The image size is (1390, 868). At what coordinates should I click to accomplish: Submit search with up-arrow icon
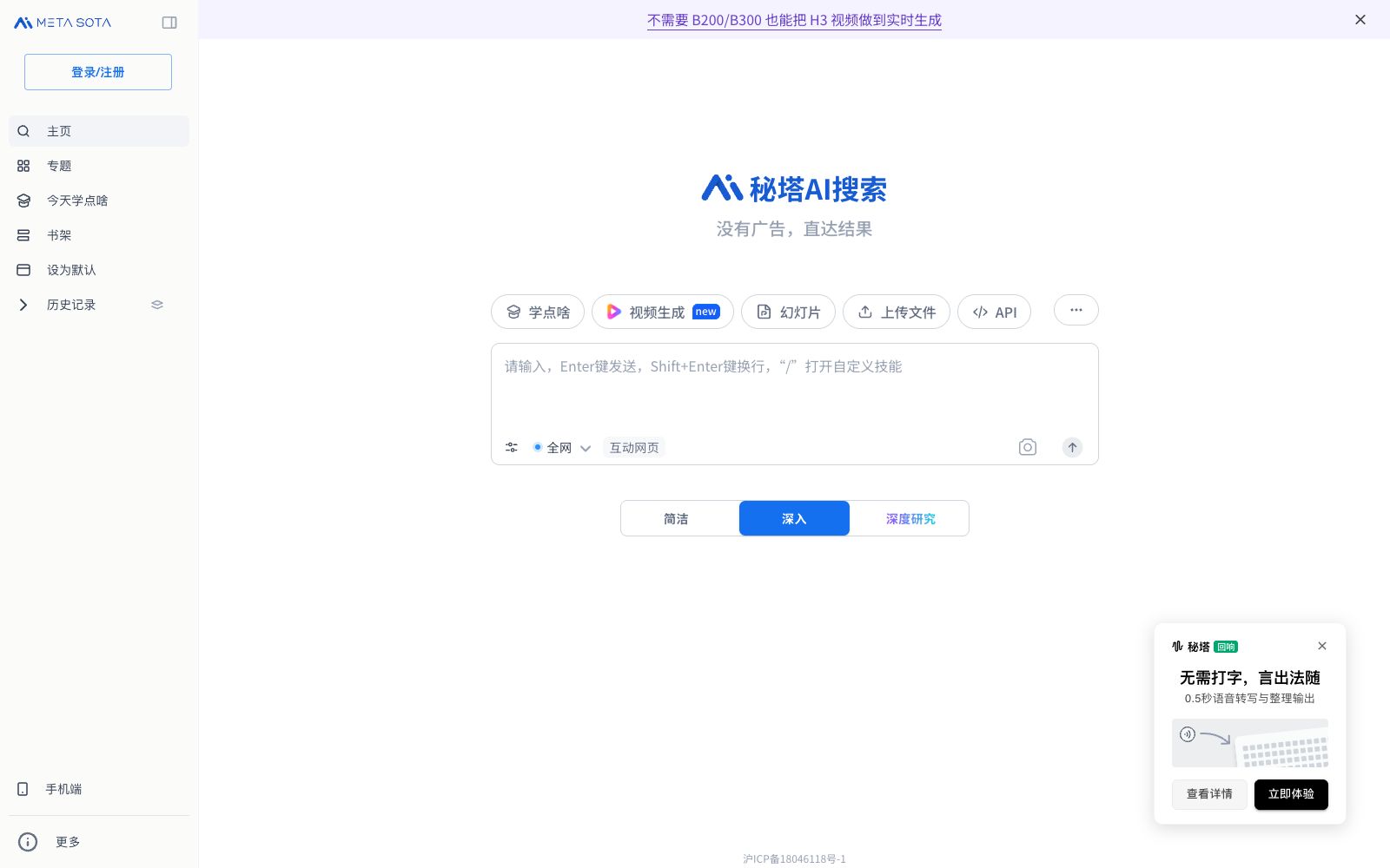click(1073, 447)
